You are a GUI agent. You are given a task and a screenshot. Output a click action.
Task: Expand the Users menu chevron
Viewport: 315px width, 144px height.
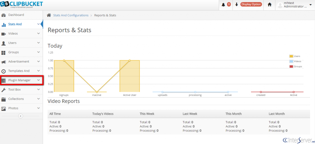(38, 43)
